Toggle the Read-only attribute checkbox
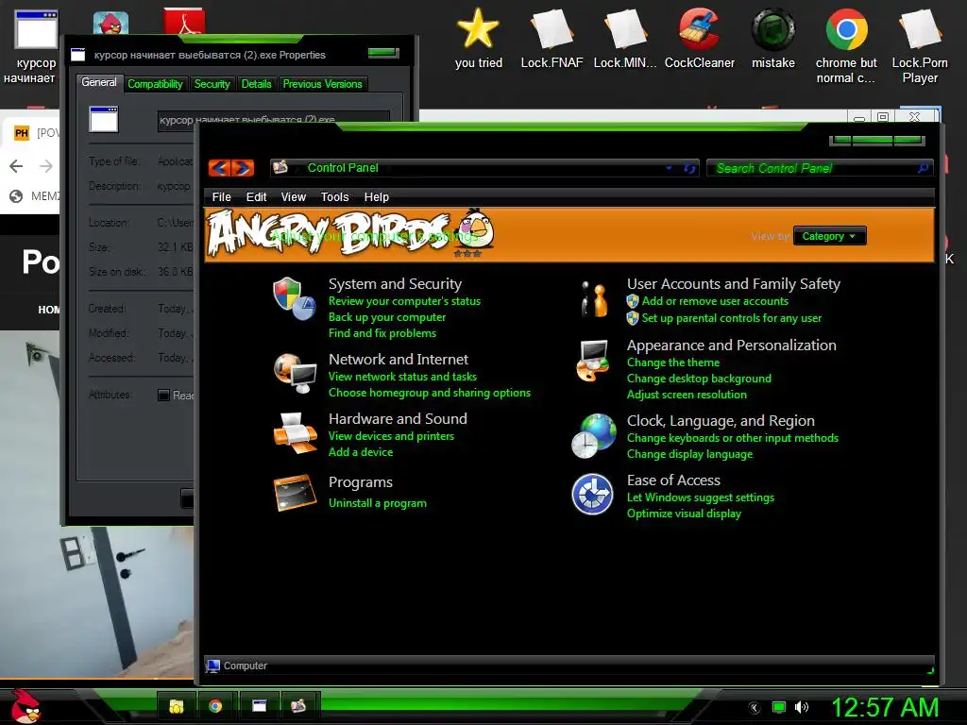 163,396
